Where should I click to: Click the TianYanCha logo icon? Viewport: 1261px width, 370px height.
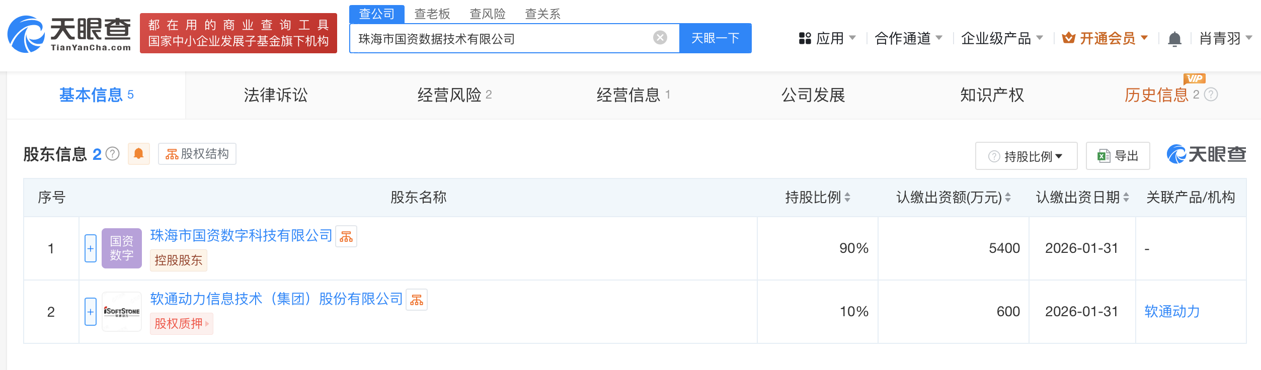[26, 34]
